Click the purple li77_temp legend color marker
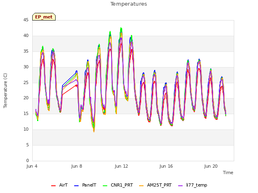Viewport: 258px width, 193px height. point(181,186)
